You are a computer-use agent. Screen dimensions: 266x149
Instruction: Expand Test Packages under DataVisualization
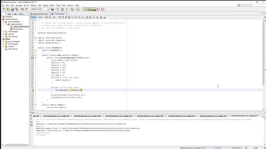[x=4, y=31]
